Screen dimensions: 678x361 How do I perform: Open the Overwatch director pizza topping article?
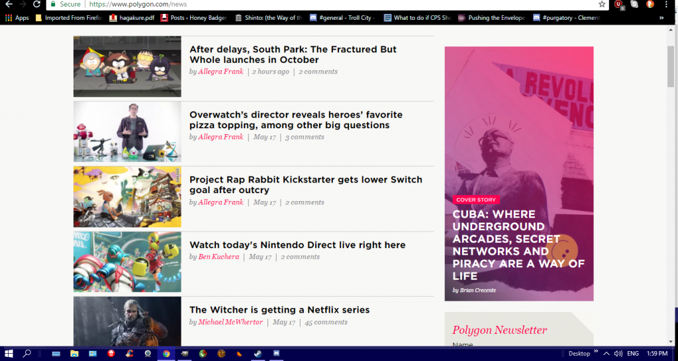[296, 120]
